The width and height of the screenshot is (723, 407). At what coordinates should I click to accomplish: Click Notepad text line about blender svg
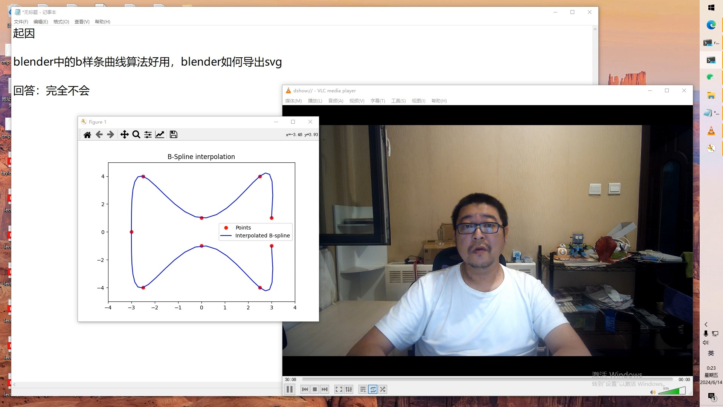coord(148,62)
